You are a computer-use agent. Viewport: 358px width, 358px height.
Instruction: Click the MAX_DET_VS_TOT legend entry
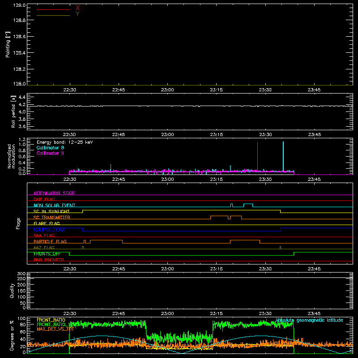pos(55,329)
